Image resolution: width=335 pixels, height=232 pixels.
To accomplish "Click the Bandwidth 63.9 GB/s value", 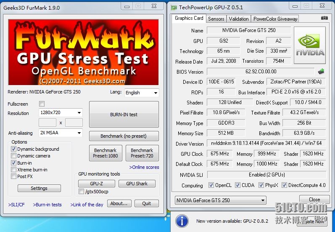I will click(304, 133).
